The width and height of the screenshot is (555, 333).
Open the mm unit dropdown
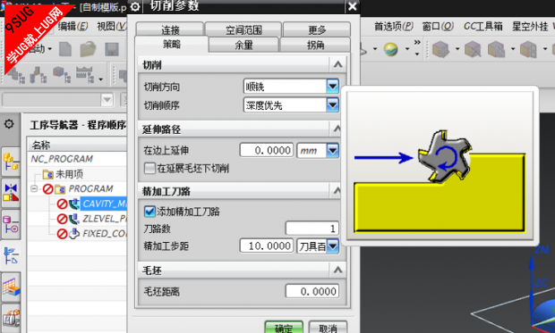pos(332,151)
